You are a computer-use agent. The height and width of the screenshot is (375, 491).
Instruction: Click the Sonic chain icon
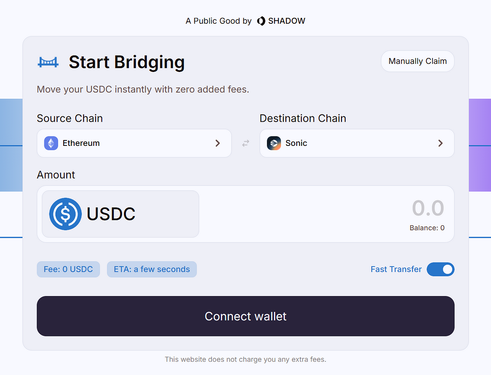(274, 143)
